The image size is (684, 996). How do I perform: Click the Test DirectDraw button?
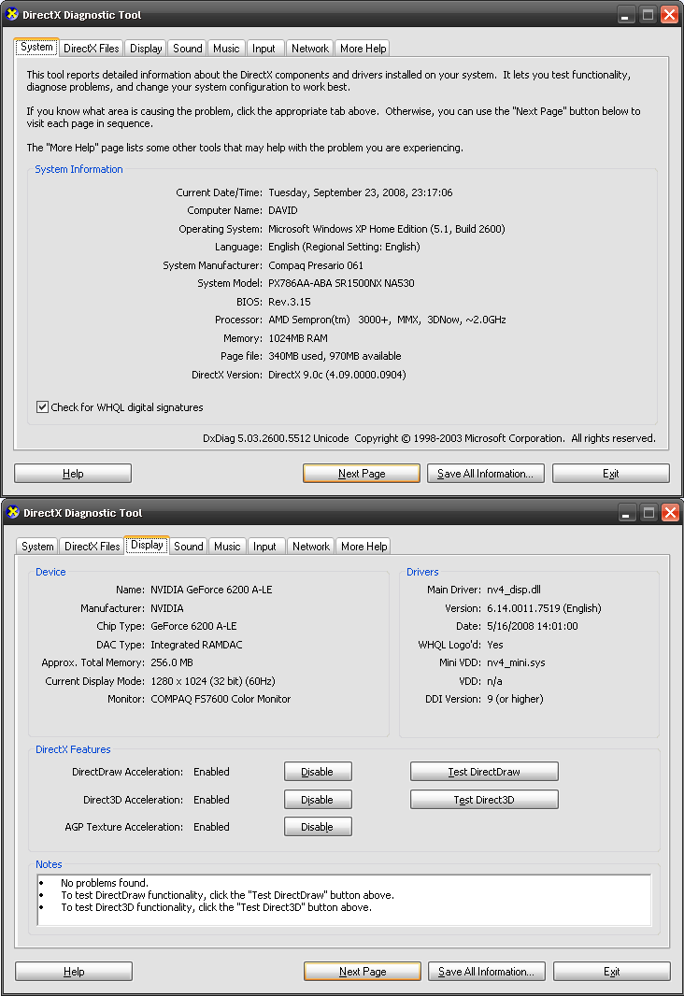click(x=484, y=772)
